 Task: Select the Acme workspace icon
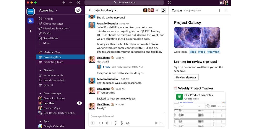[x=30, y=12]
